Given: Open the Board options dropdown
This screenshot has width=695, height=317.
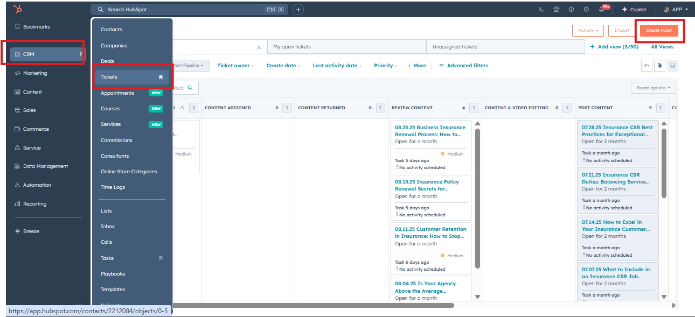Looking at the screenshot, I should (653, 88).
